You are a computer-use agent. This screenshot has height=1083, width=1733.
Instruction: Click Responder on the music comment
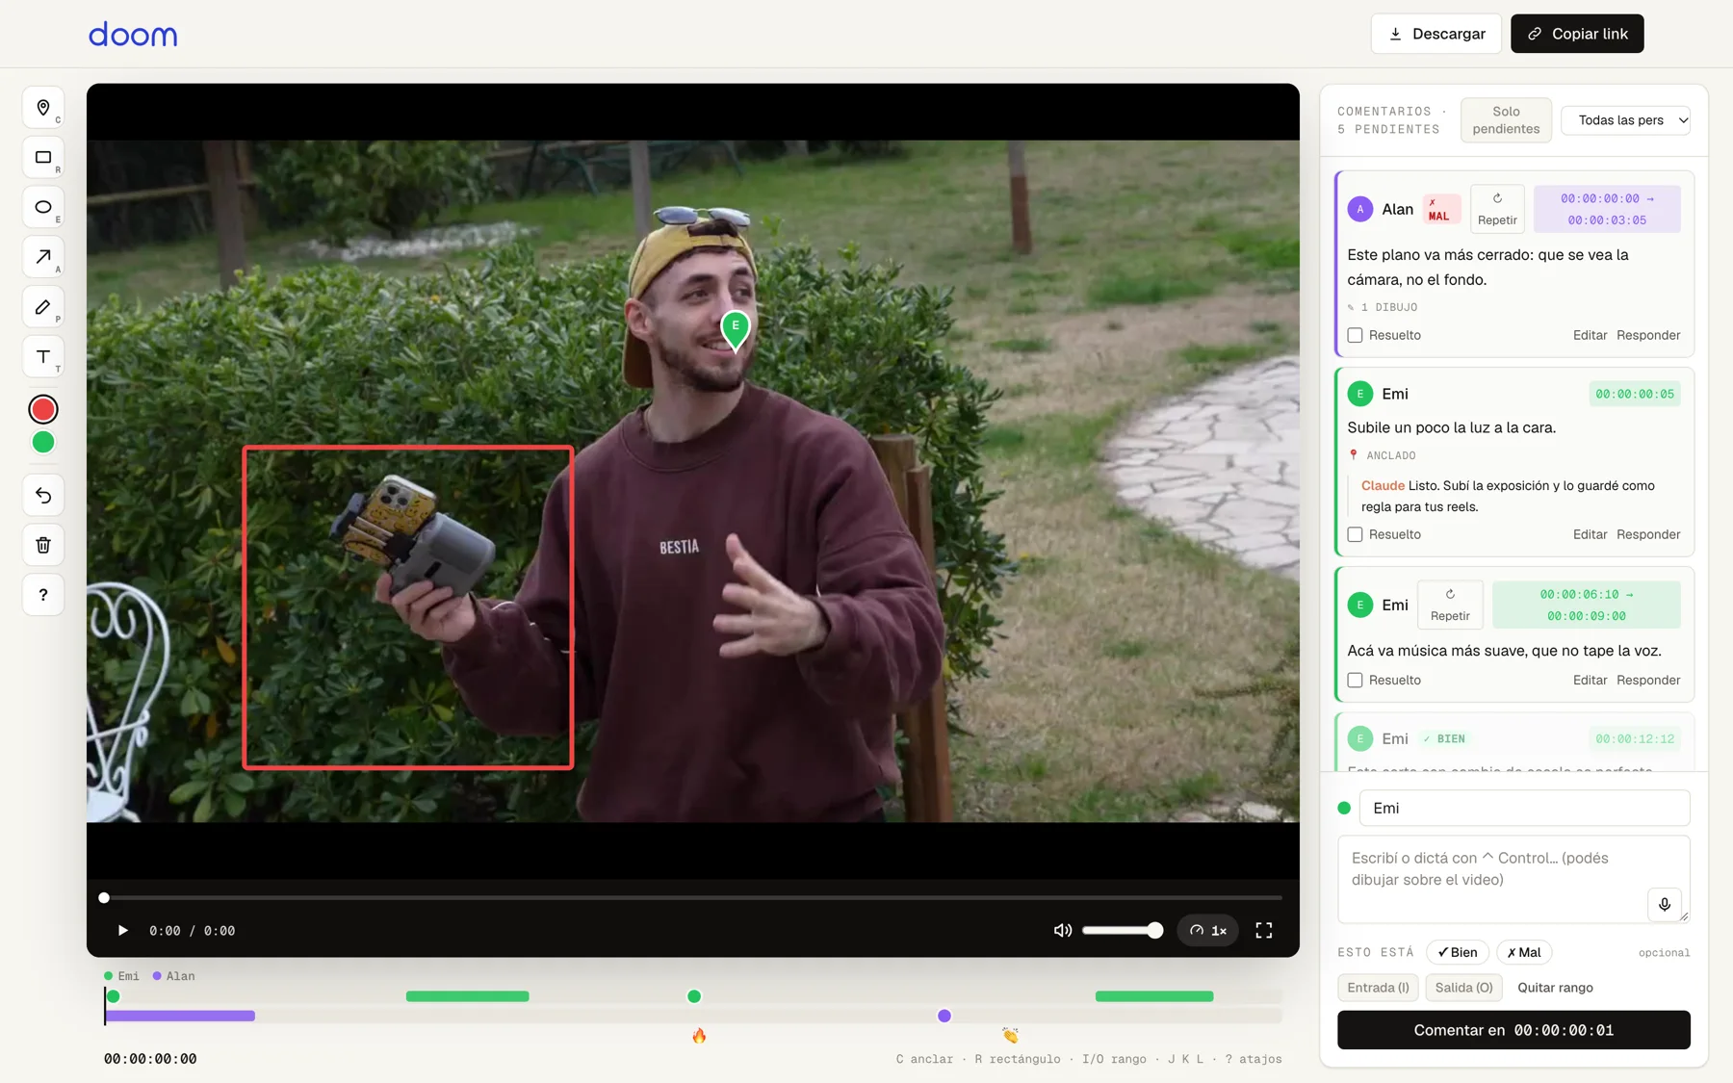point(1648,680)
